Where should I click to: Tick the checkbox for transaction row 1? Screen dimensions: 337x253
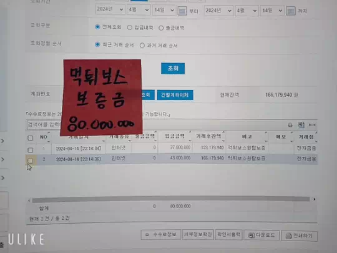[31, 150]
